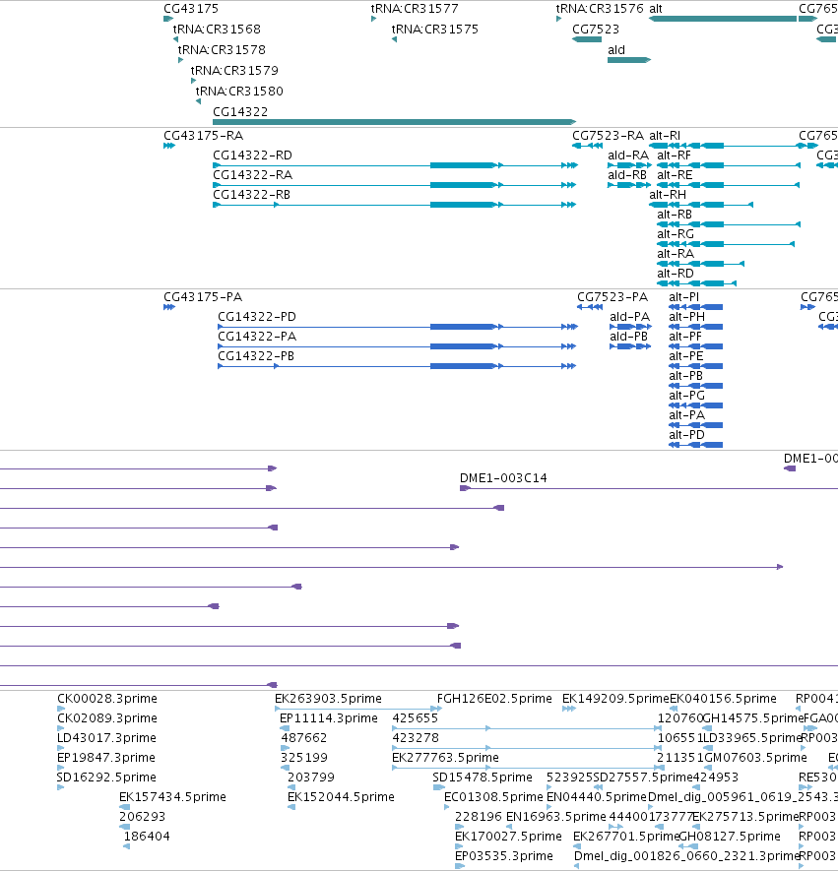The width and height of the screenshot is (838, 871).
Task: Select insertion 186404 label
Action: [x=147, y=837]
